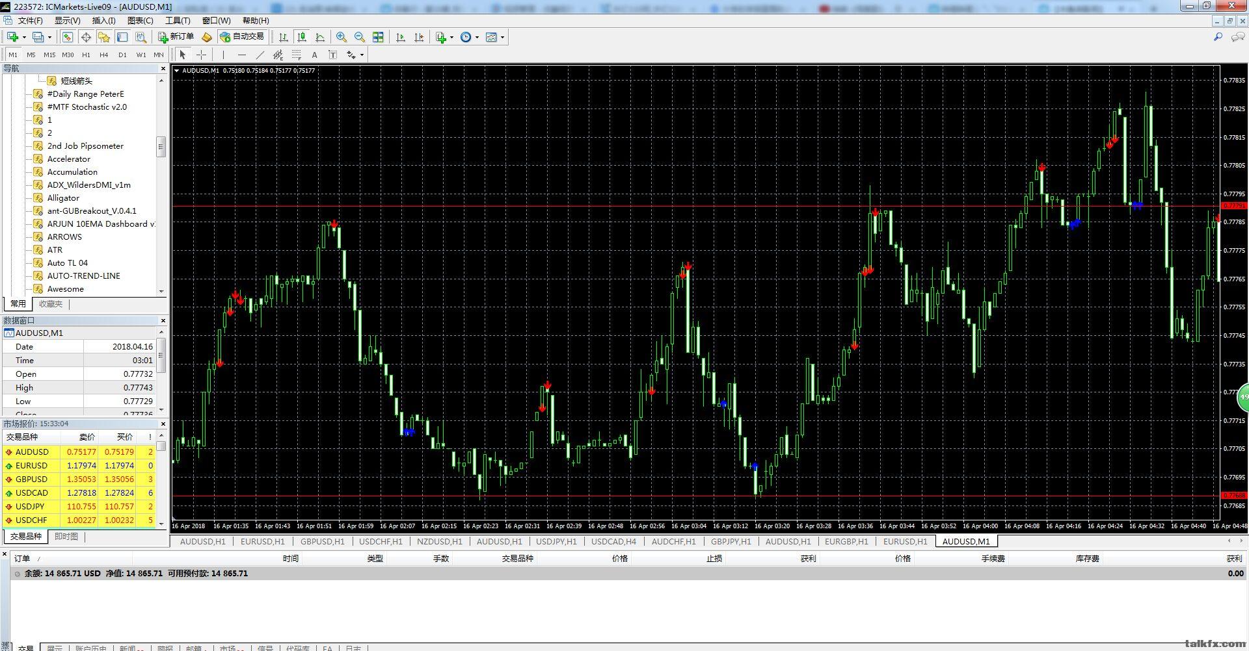This screenshot has height=651, width=1249.
Task: Click Navigator list scroll-down arrow
Action: (x=161, y=291)
